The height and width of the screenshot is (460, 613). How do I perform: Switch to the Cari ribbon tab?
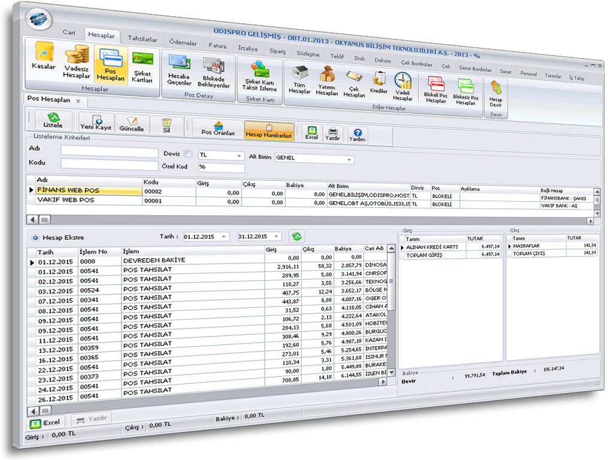[69, 32]
